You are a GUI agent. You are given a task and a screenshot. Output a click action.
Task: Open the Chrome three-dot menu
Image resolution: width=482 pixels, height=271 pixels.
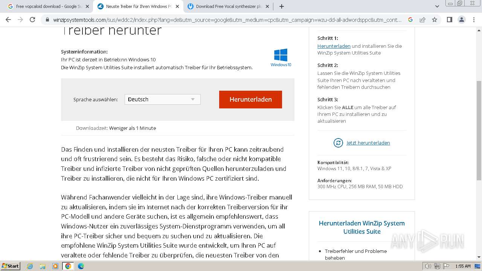click(x=473, y=20)
